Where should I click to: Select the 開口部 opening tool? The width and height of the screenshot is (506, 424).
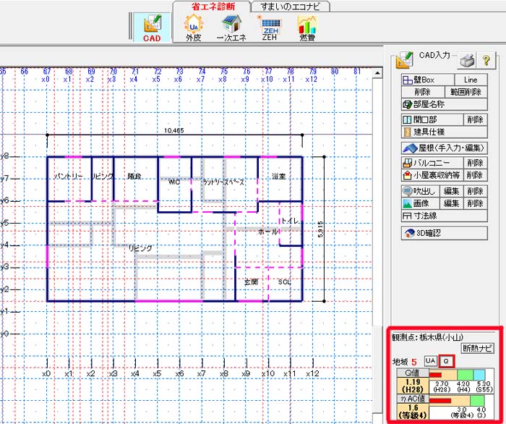(x=432, y=120)
